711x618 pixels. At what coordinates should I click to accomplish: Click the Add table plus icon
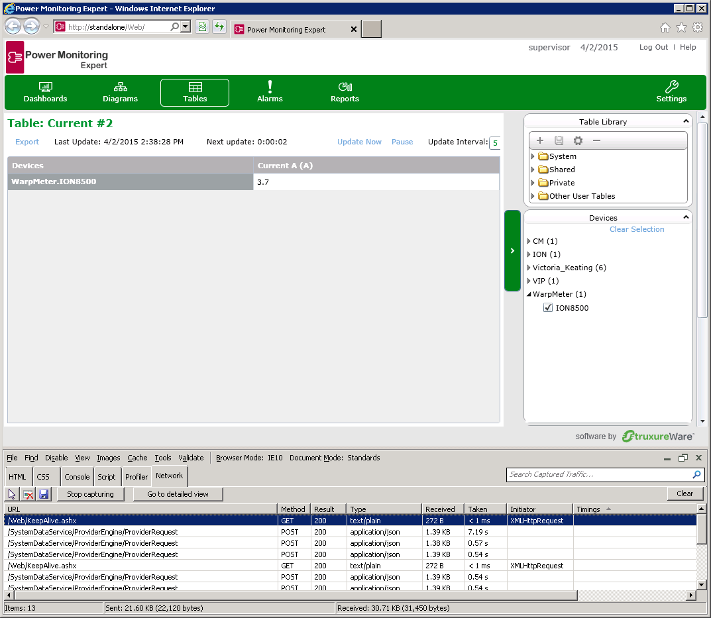540,140
